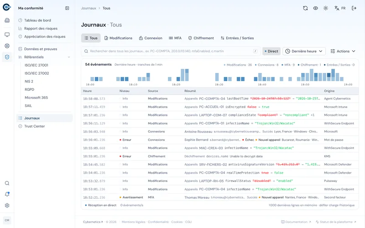This screenshot has height=228, width=365.
Task: Open the Antoine Rousseau connexion row
Action: (x=220, y=131)
